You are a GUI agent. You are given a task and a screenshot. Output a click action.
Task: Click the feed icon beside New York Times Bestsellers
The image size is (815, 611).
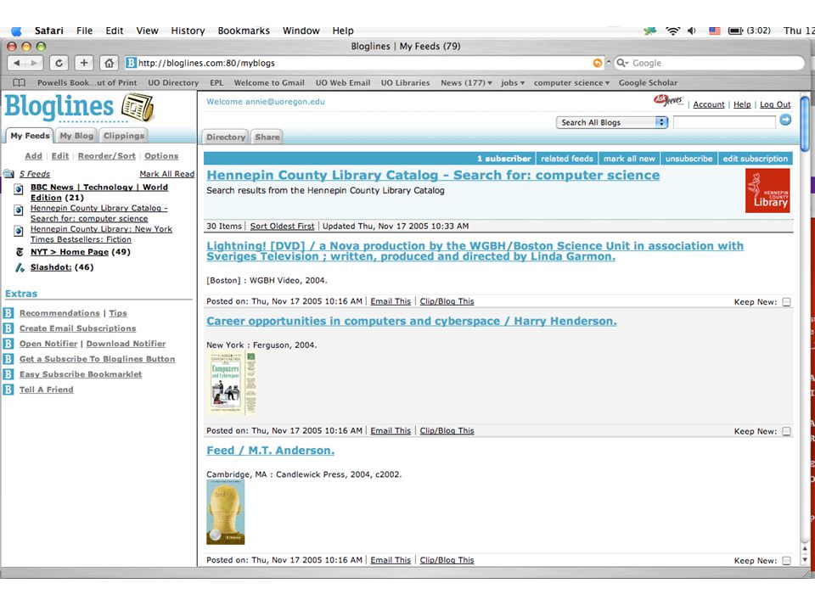(19, 231)
